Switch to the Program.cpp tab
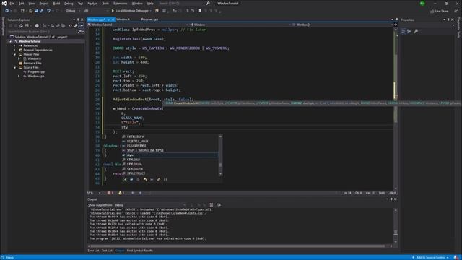 tap(149, 19)
